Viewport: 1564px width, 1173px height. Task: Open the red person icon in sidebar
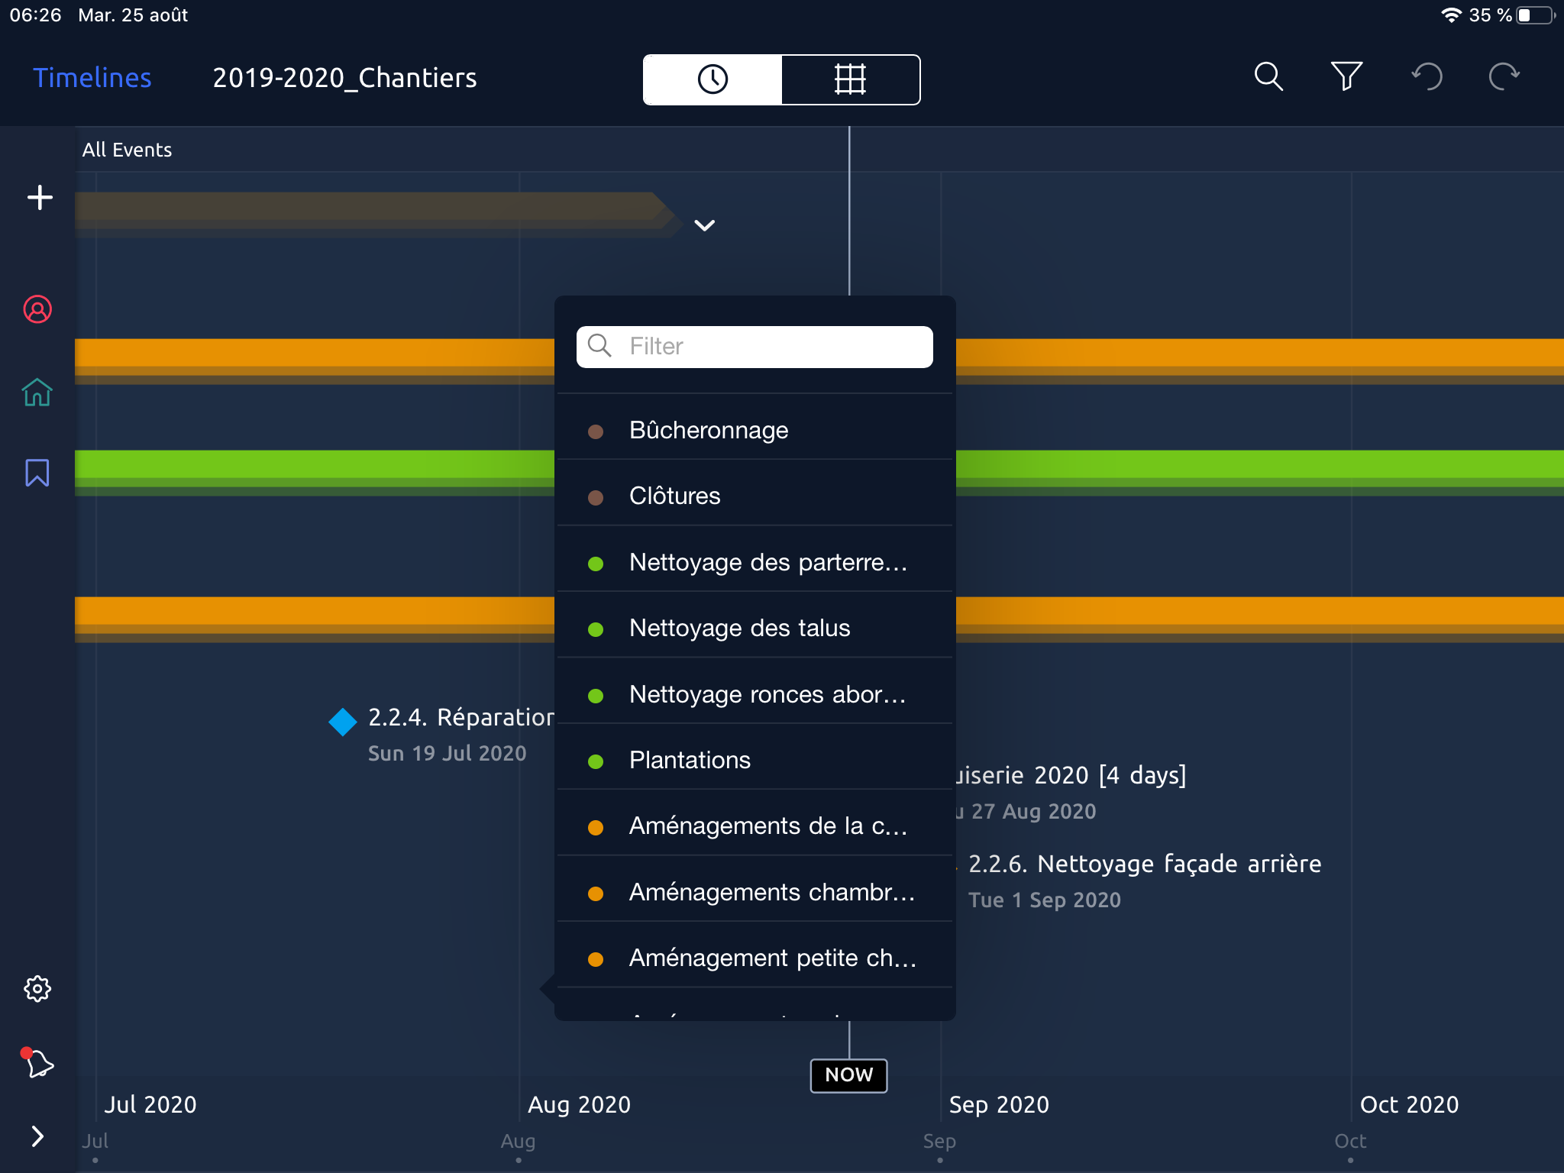[37, 309]
